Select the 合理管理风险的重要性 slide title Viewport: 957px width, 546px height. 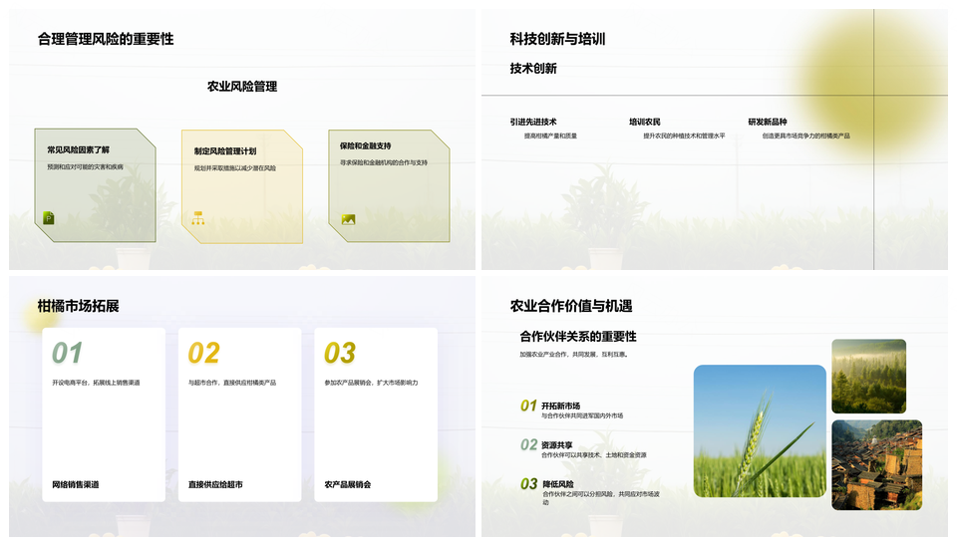coord(106,39)
